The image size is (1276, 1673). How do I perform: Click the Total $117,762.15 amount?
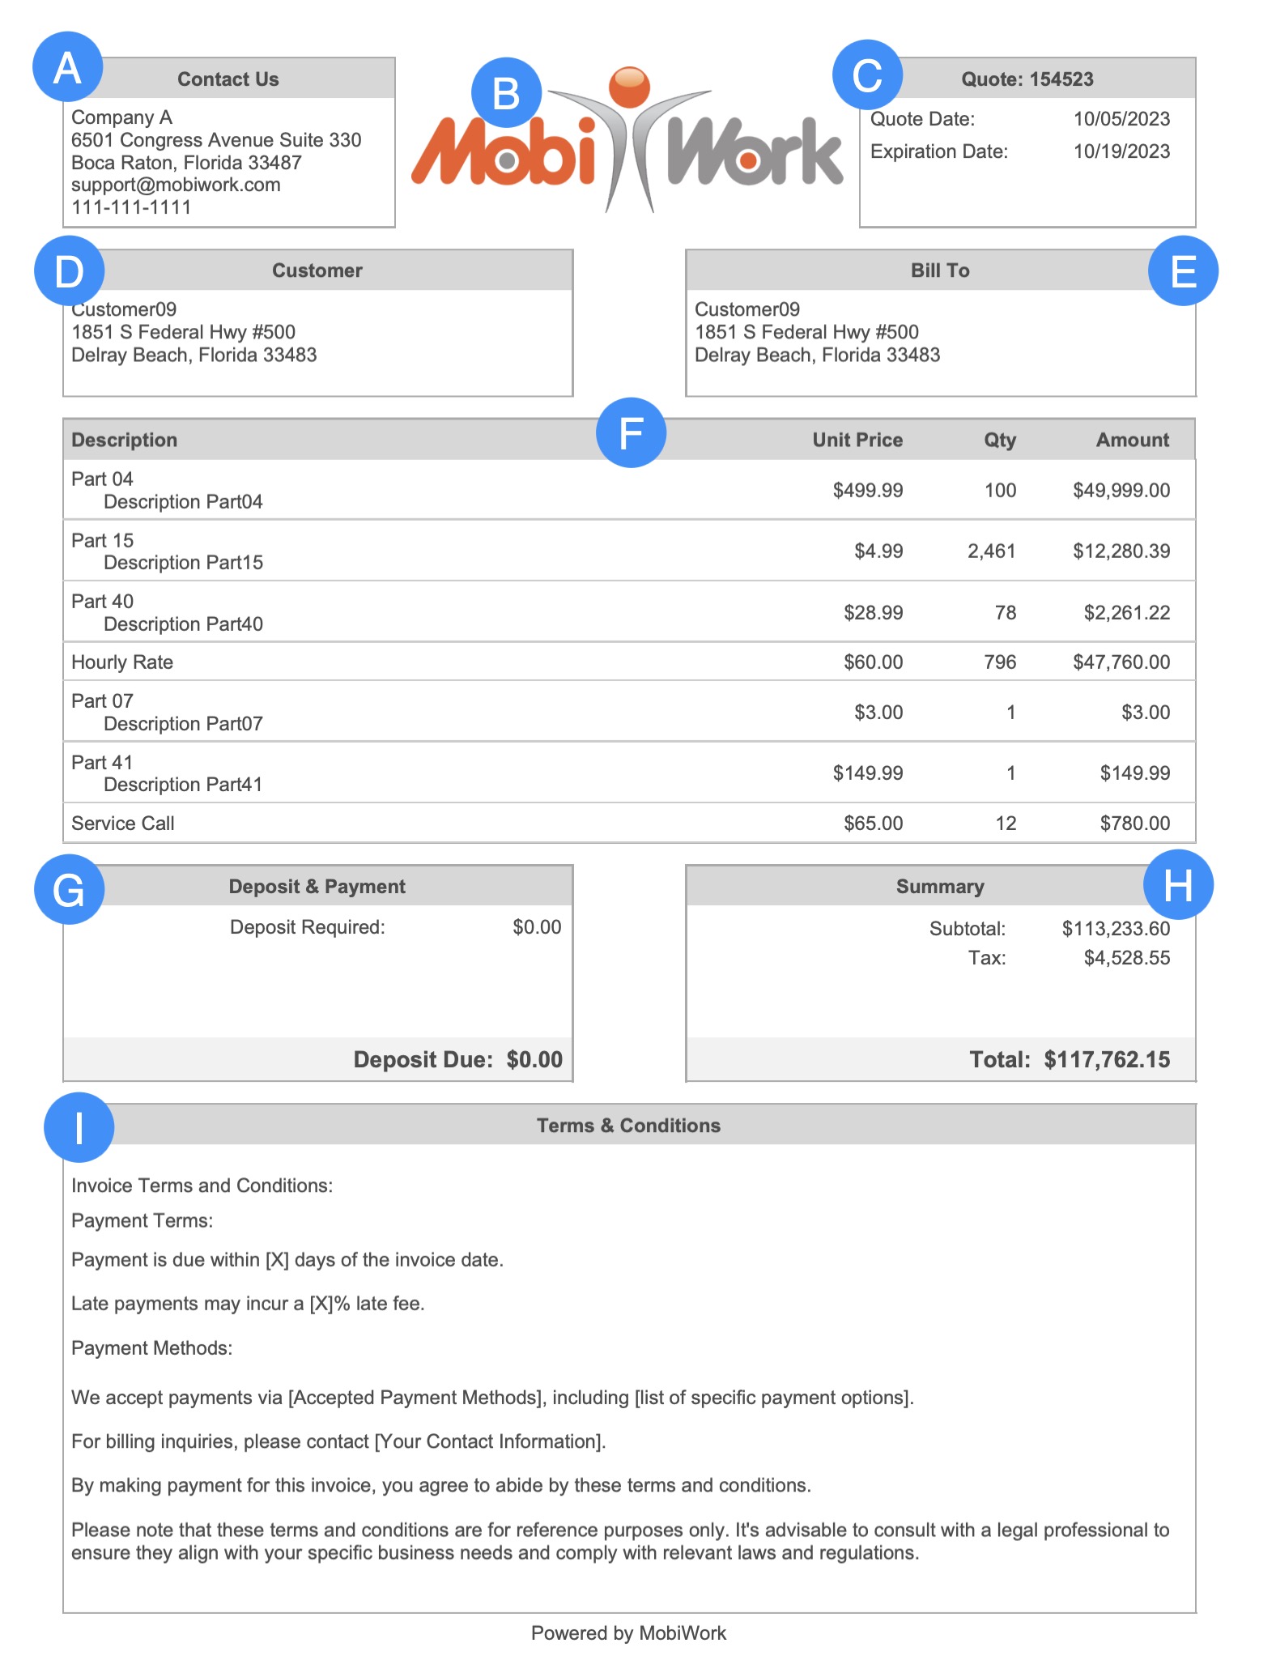point(1106,1059)
